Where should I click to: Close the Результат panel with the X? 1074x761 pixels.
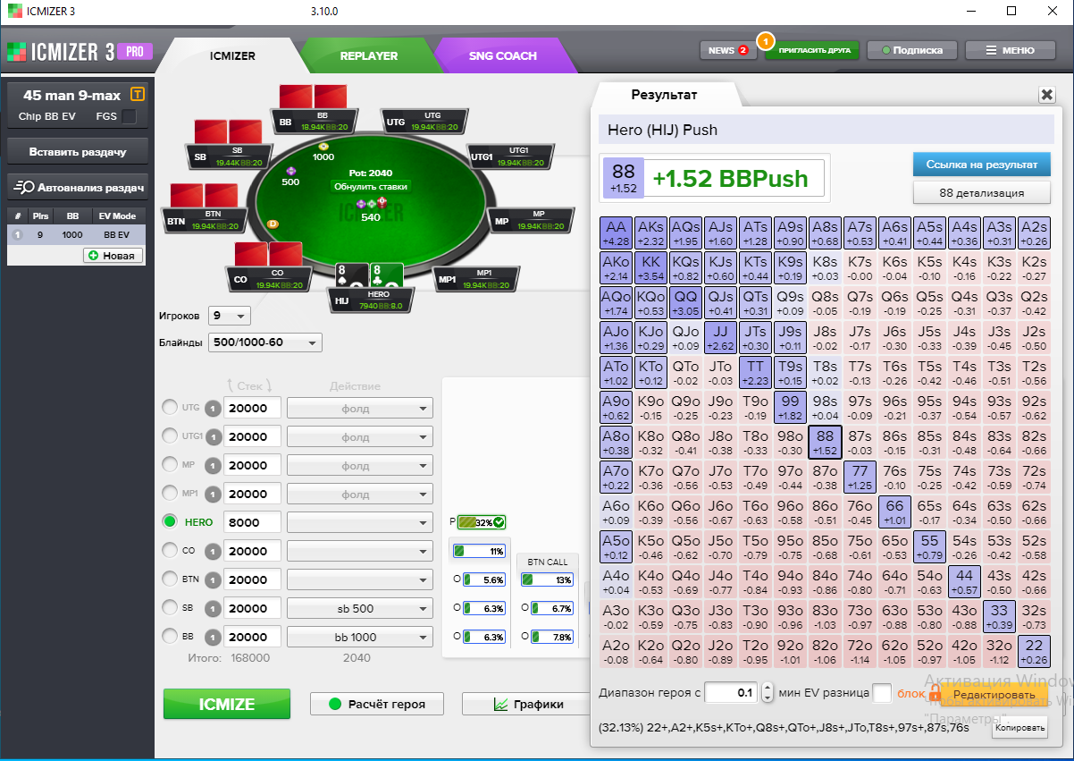click(1046, 95)
